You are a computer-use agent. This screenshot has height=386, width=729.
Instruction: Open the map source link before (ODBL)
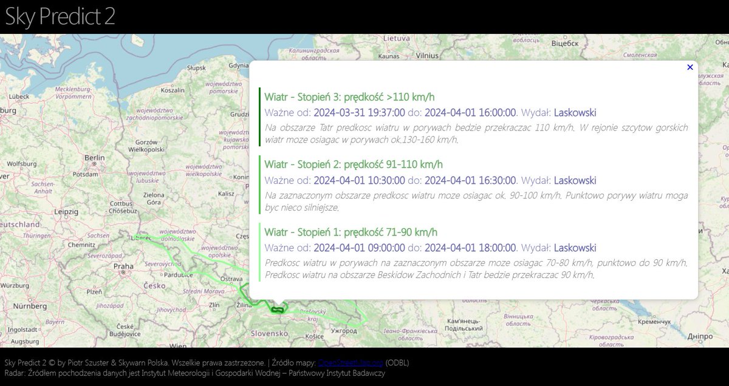pyautogui.click(x=351, y=363)
